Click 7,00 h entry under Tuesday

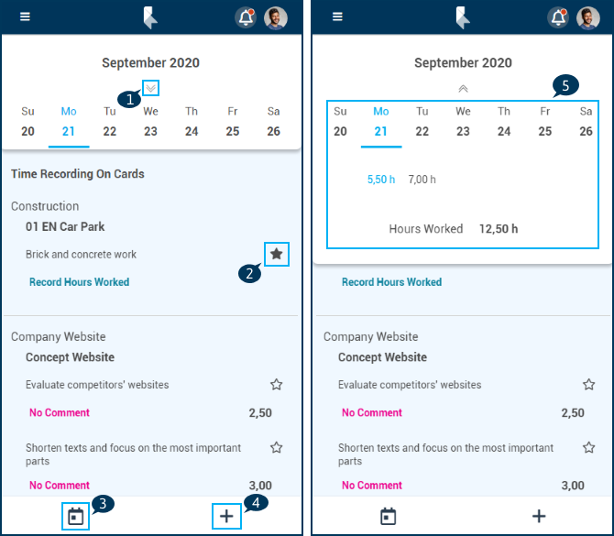coord(422,180)
